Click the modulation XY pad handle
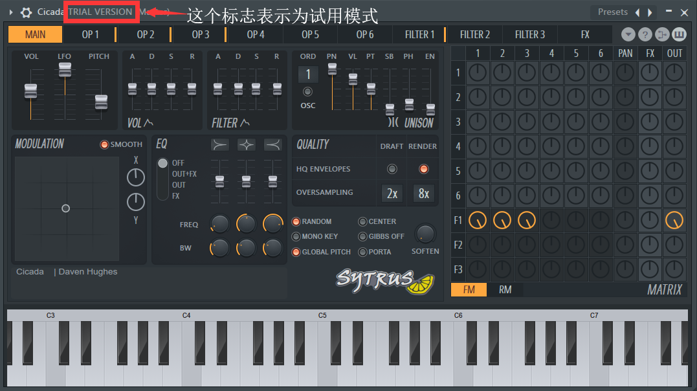The image size is (697, 391). [66, 208]
